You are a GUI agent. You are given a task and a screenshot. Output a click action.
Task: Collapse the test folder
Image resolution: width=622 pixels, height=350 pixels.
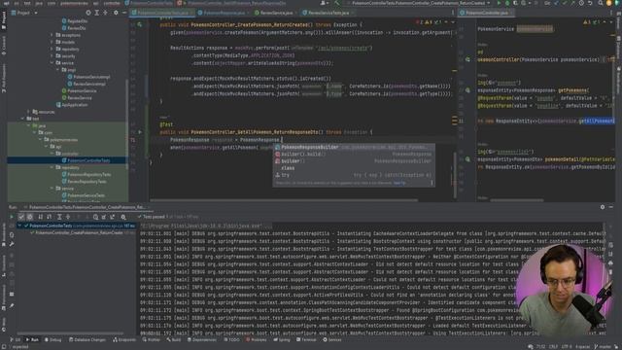coord(22,119)
